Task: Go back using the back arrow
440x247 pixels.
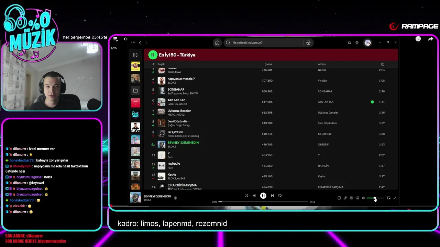Action: pyautogui.click(x=140, y=43)
